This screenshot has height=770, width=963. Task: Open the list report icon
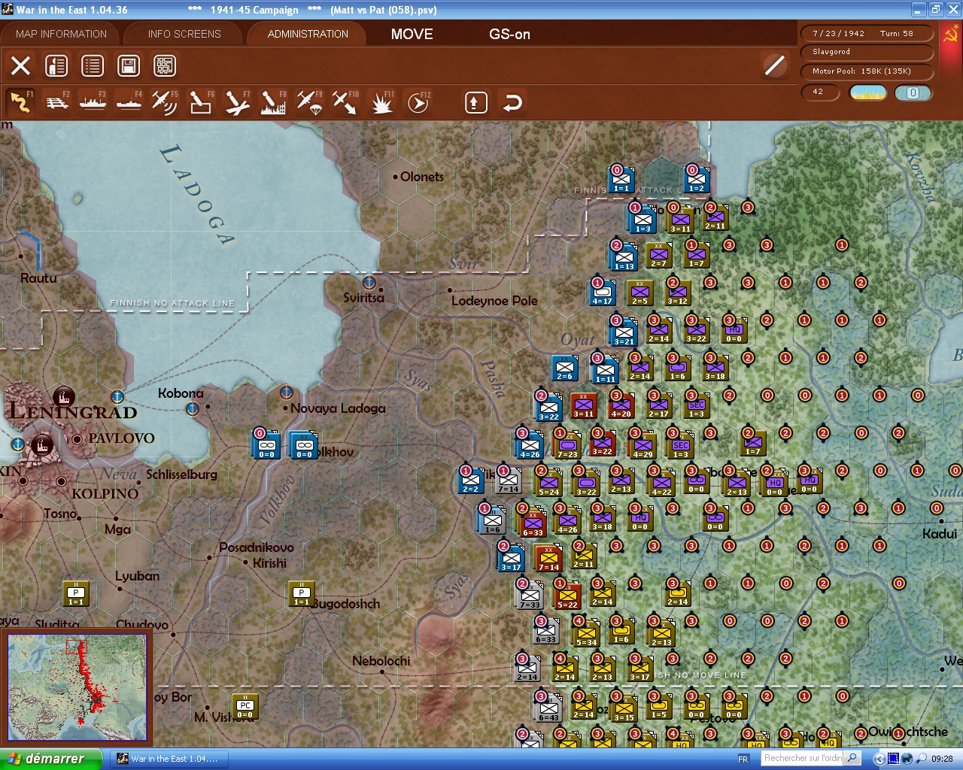click(x=93, y=66)
